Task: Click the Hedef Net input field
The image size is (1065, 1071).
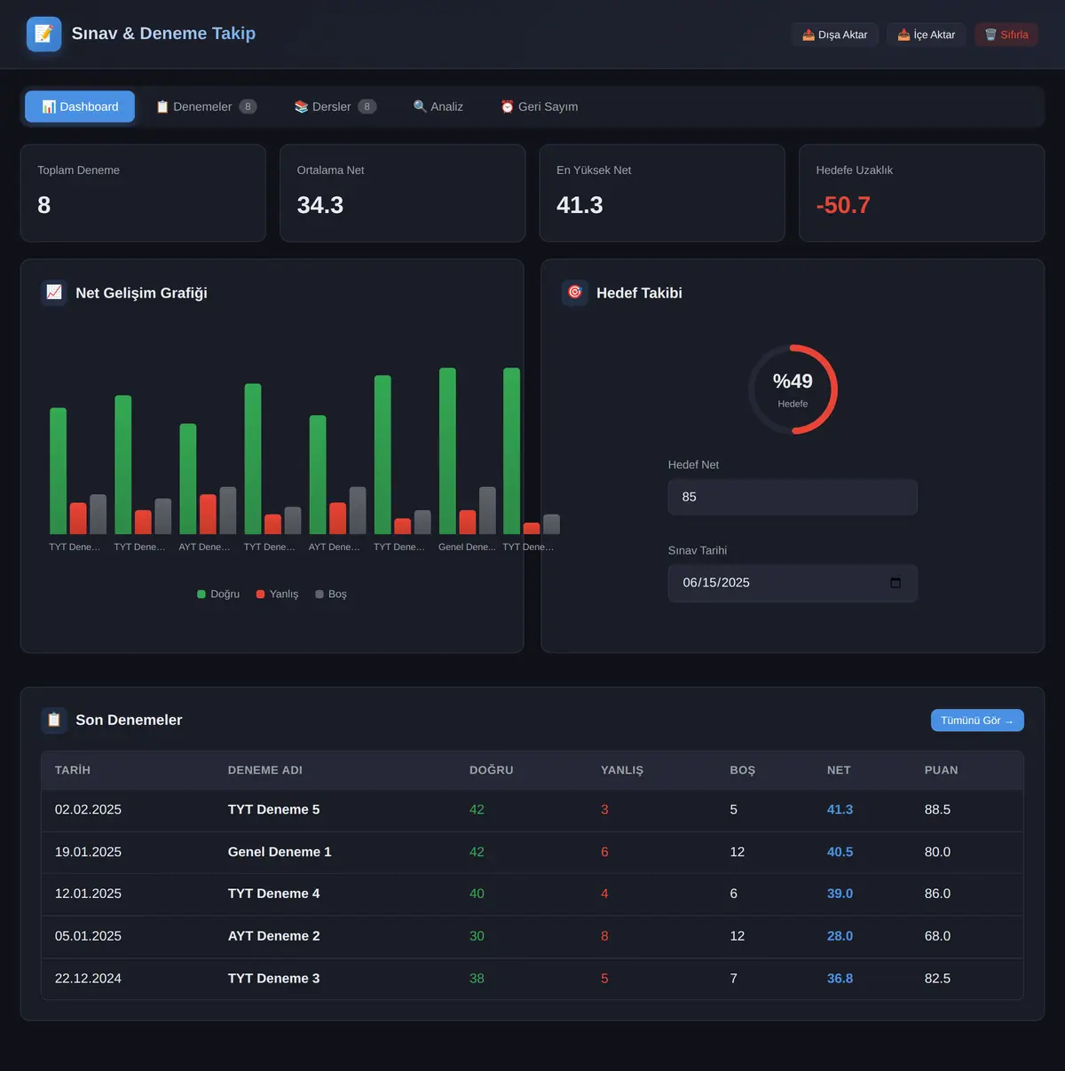Action: [x=793, y=497]
